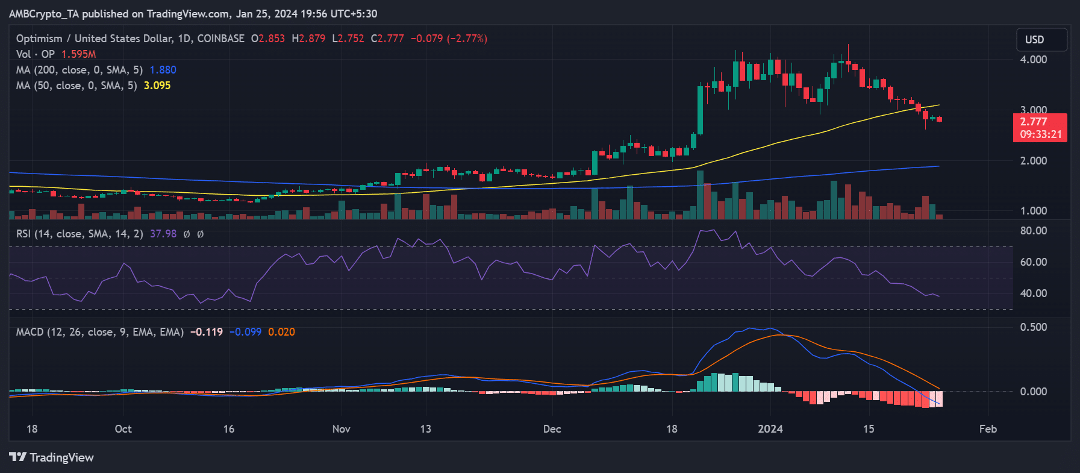1080x473 pixels.
Task: Click the MACD 0.000 axis label
Action: point(1034,392)
